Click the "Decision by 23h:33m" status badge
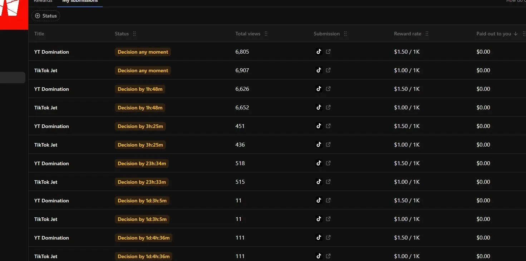 click(142, 182)
